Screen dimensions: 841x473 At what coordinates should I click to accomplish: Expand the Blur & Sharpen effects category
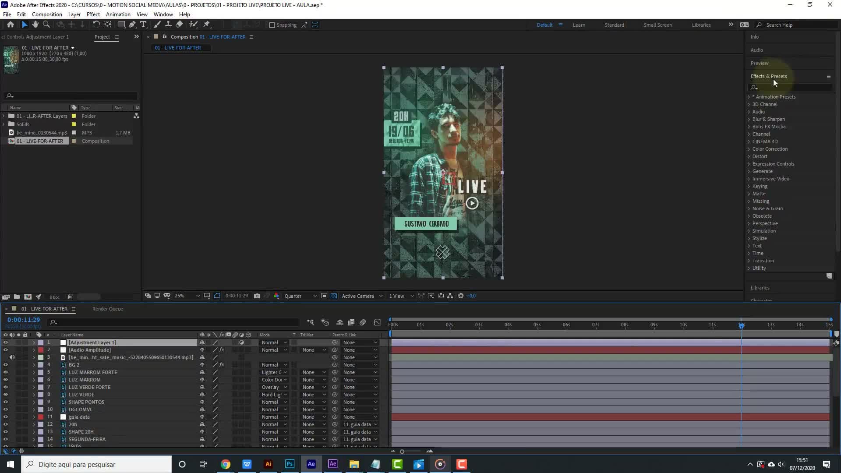coord(768,119)
